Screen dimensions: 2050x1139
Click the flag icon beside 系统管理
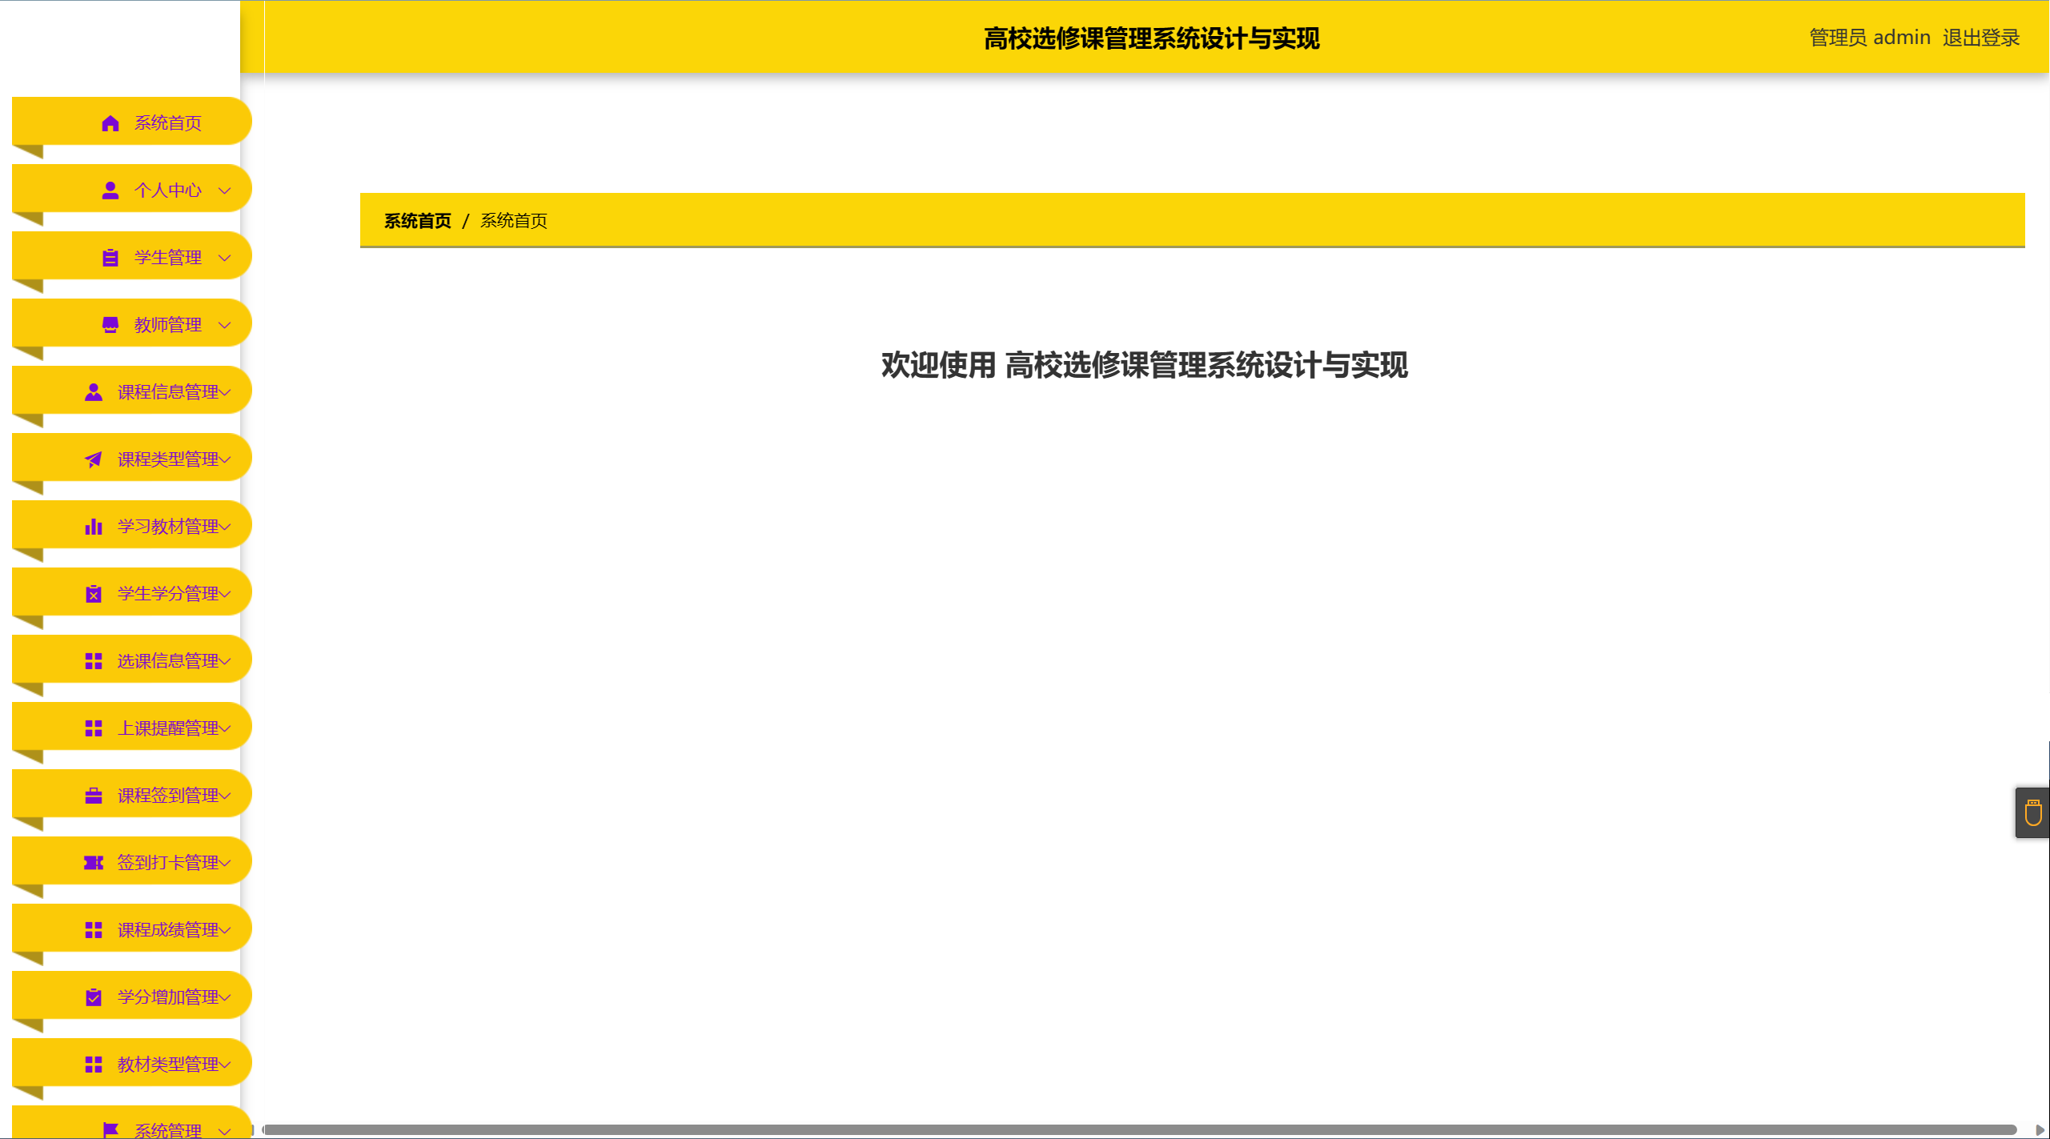pos(110,1129)
